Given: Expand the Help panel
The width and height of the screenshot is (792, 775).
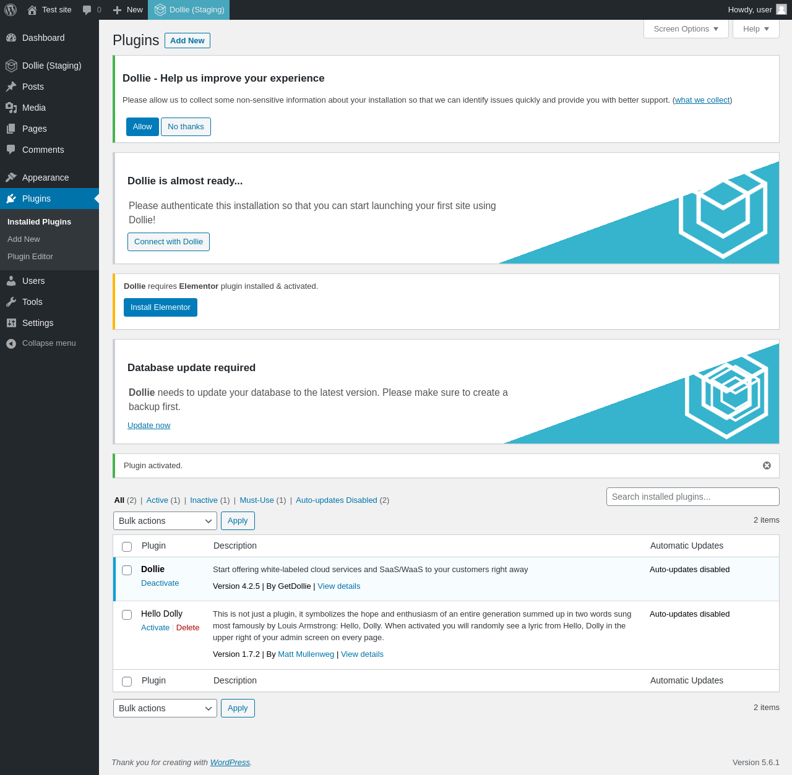Looking at the screenshot, I should [756, 29].
